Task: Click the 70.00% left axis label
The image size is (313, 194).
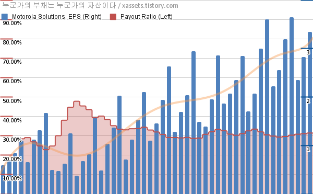Action: (12, 62)
